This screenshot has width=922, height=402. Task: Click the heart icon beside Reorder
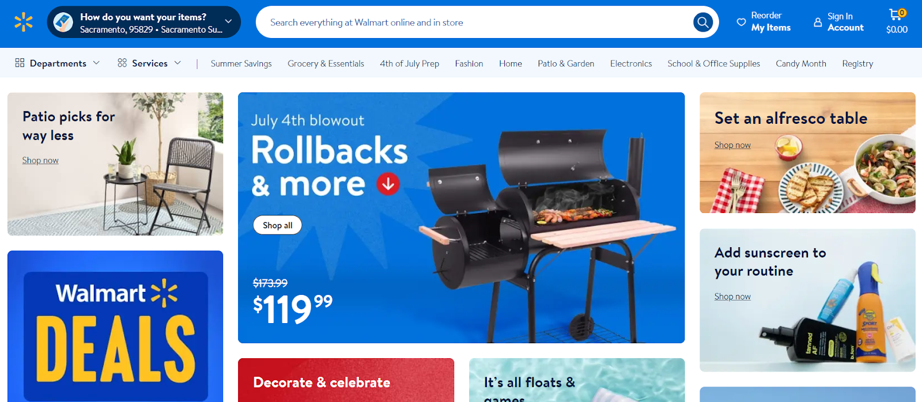[741, 22]
